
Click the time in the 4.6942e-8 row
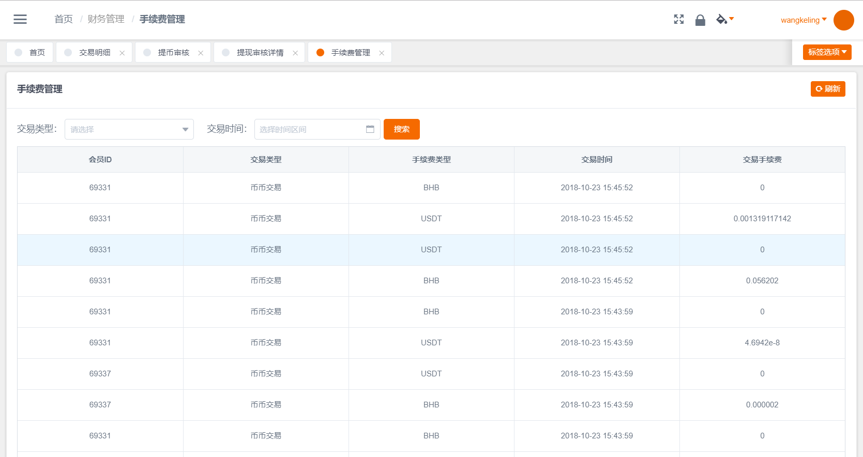click(x=597, y=343)
